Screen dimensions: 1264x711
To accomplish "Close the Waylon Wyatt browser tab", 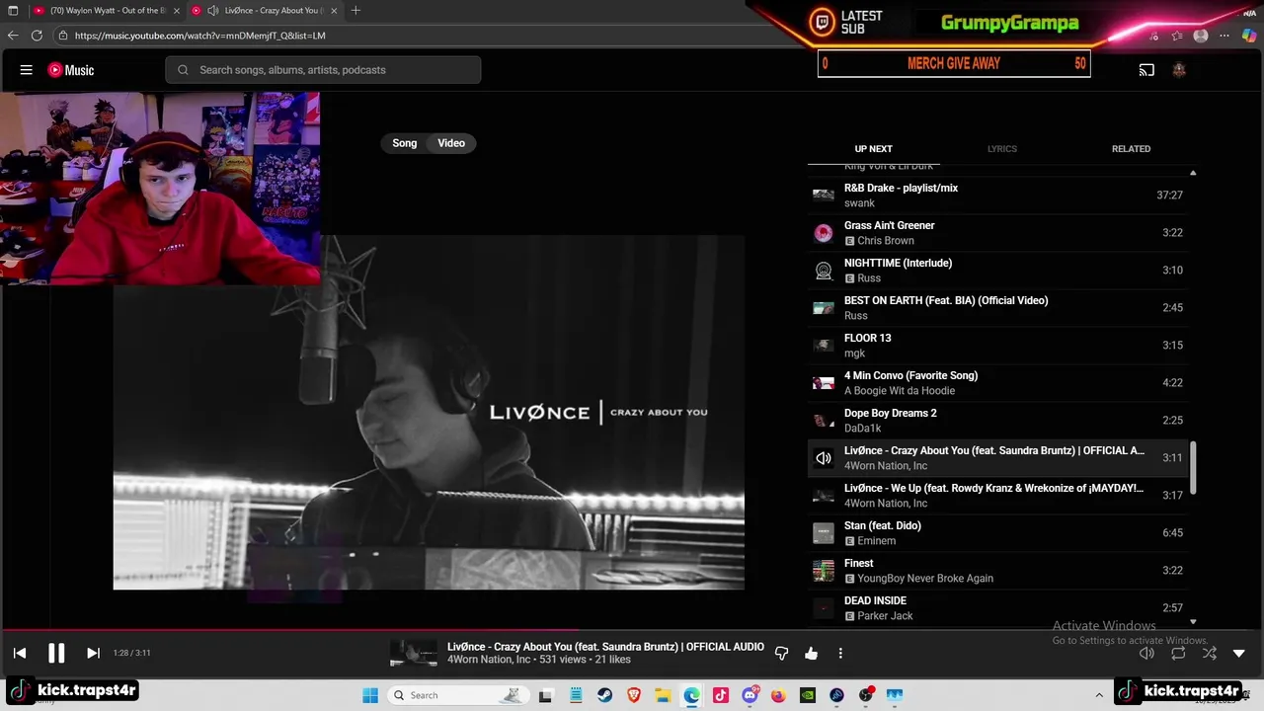I will (176, 11).
